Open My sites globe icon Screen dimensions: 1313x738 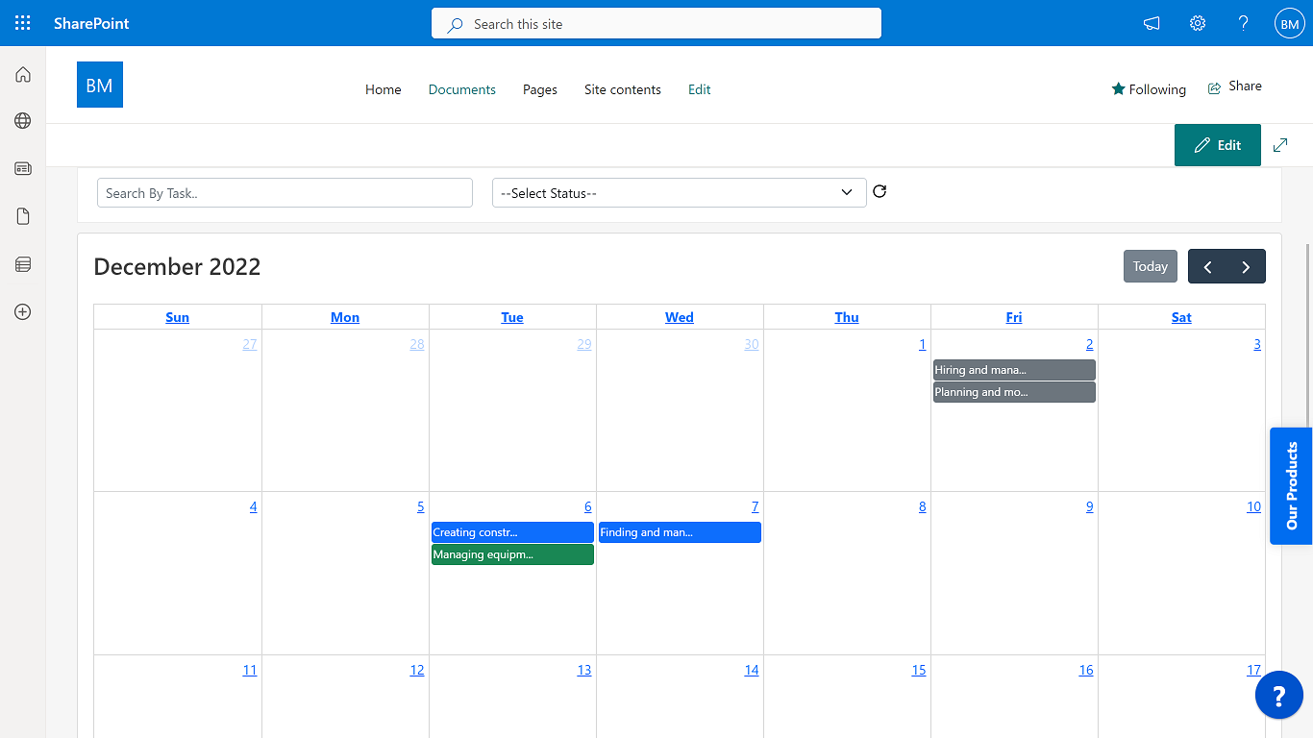click(x=23, y=121)
